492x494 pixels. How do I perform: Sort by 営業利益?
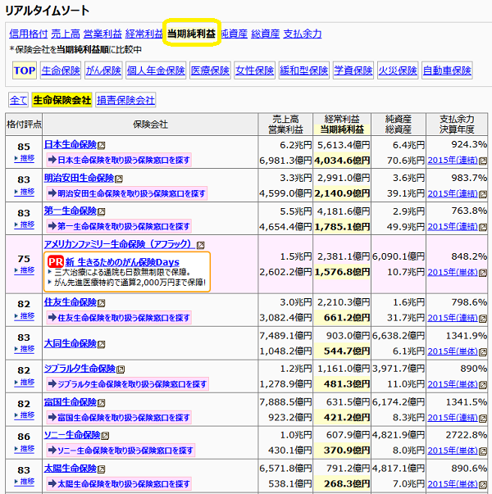(x=102, y=34)
